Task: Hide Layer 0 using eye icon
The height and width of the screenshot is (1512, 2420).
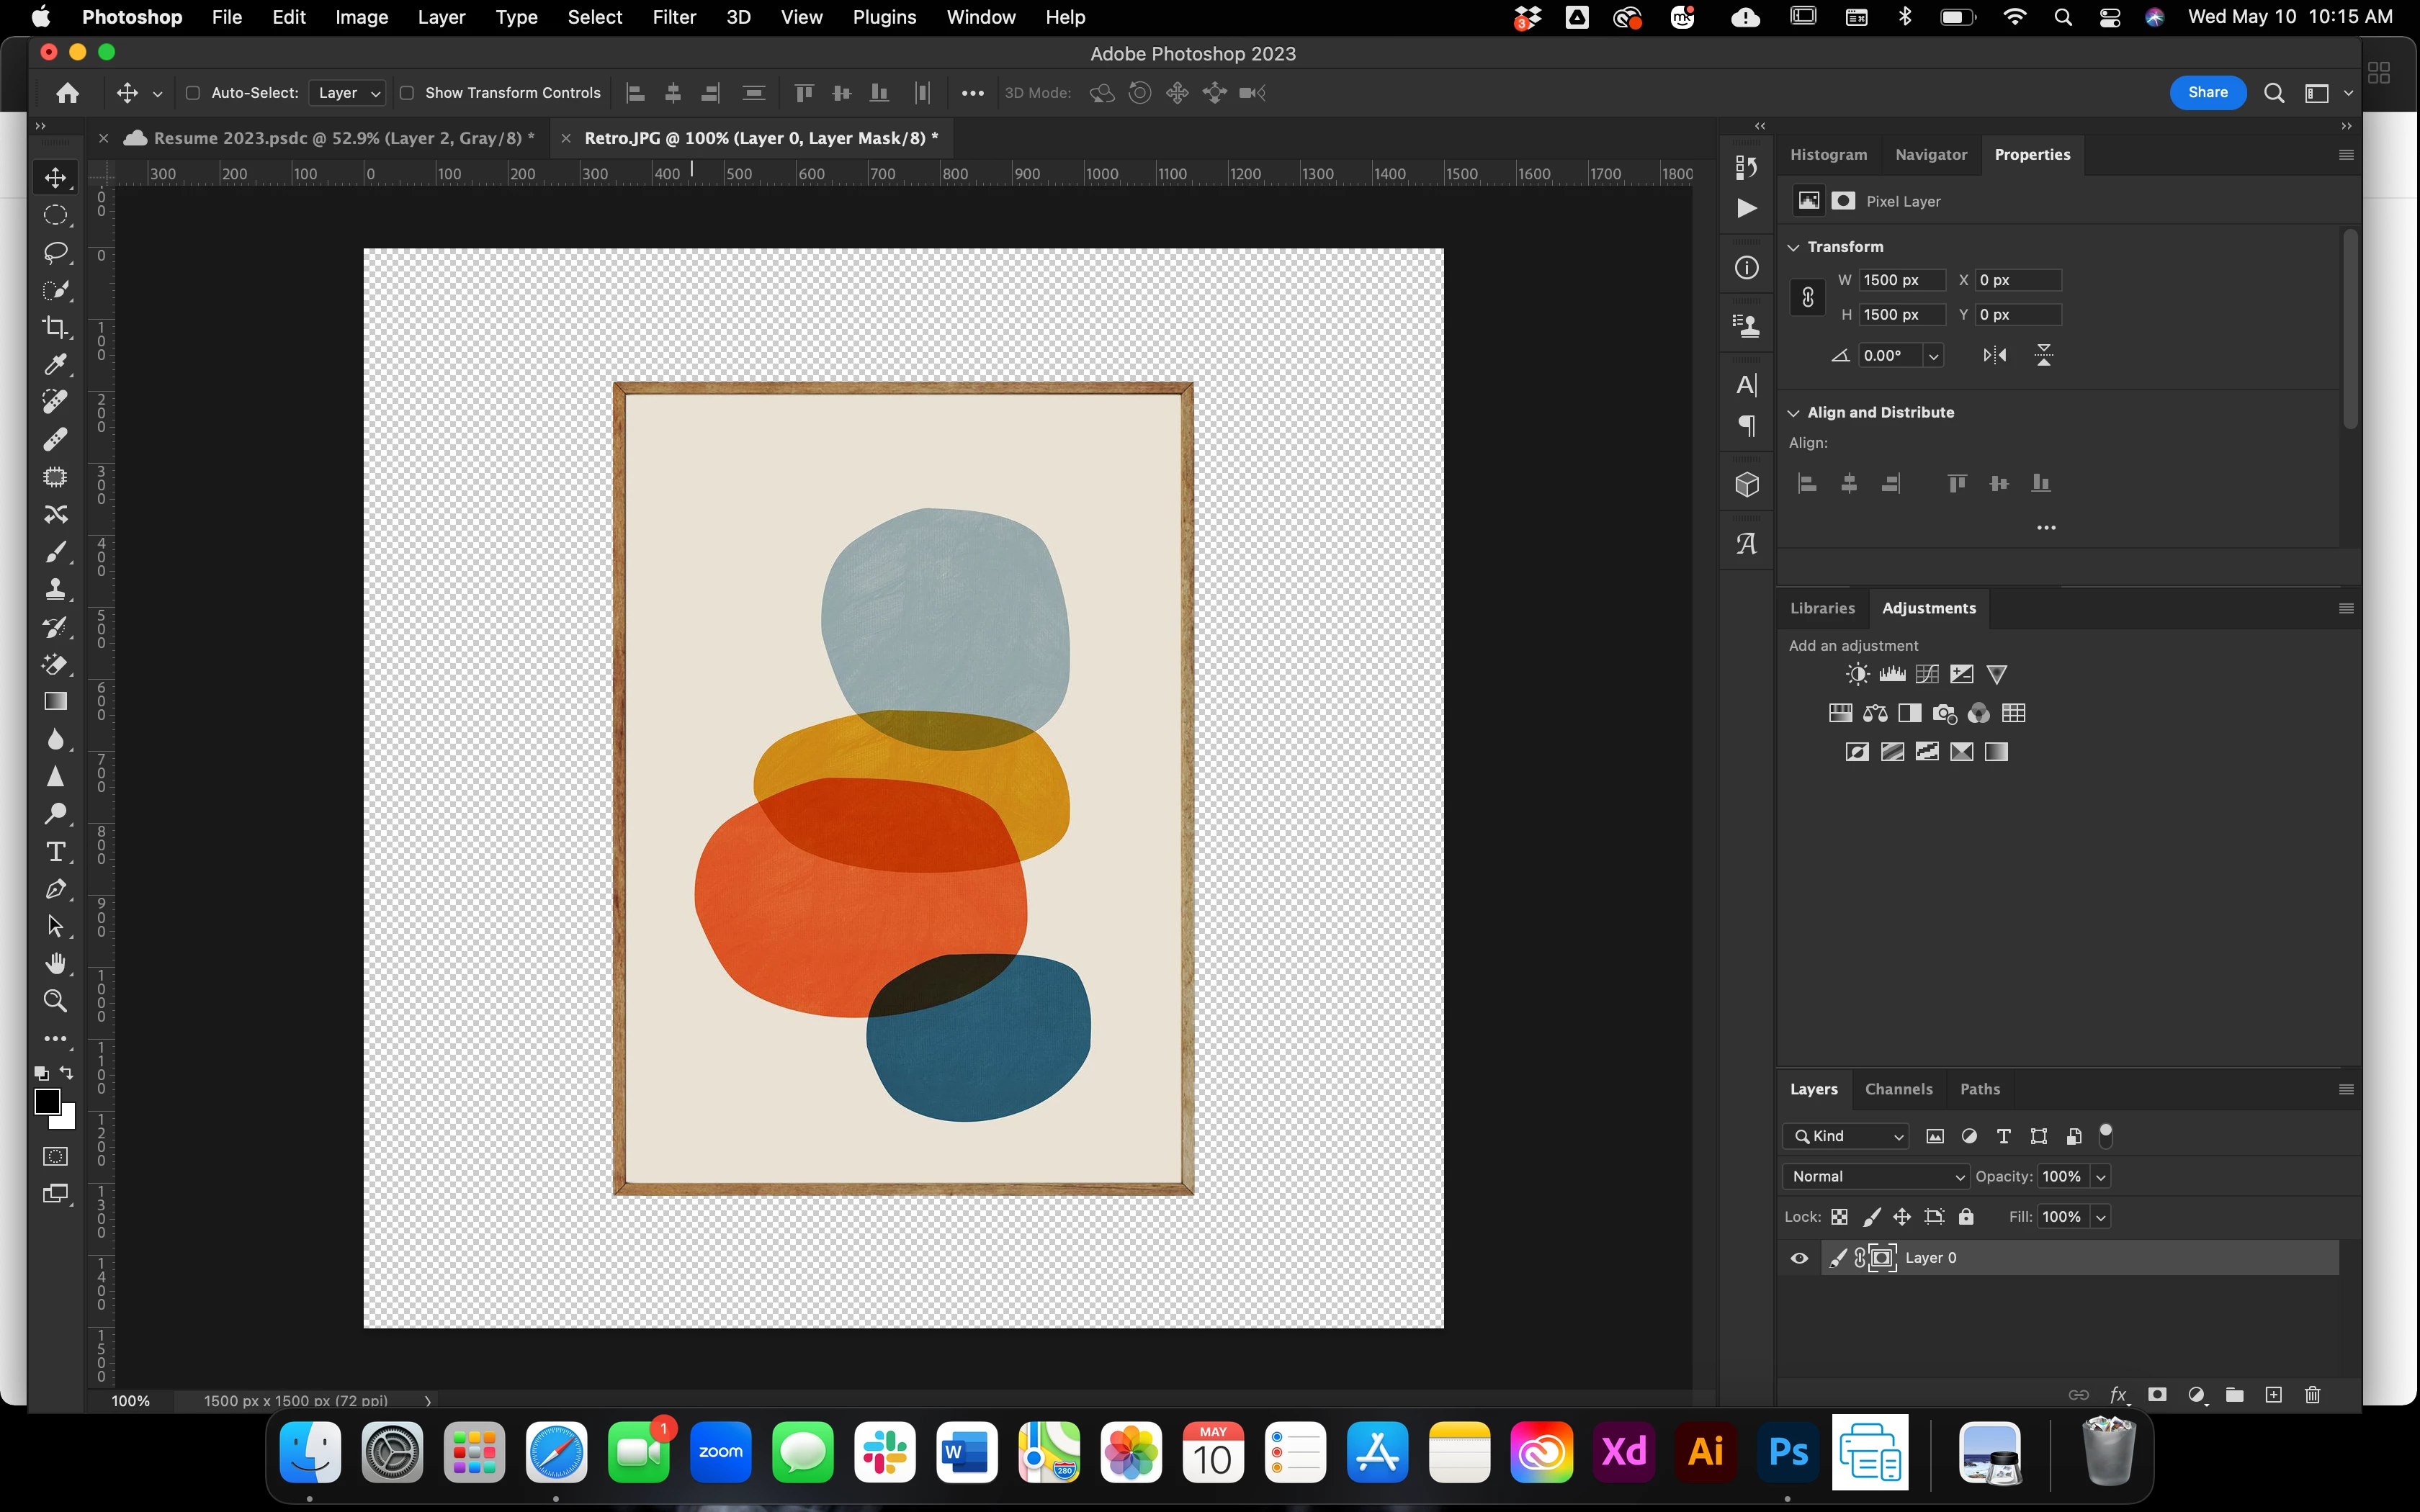Action: 1799,1258
